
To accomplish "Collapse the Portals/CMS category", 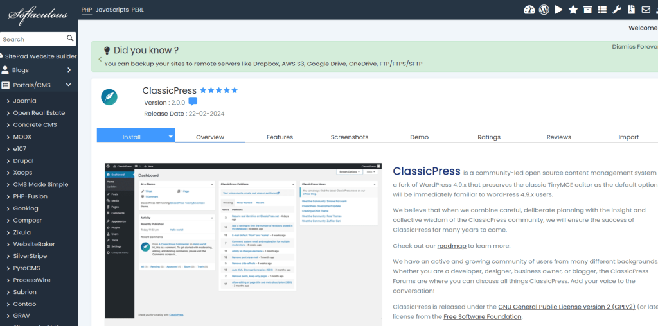I will tap(68, 85).
